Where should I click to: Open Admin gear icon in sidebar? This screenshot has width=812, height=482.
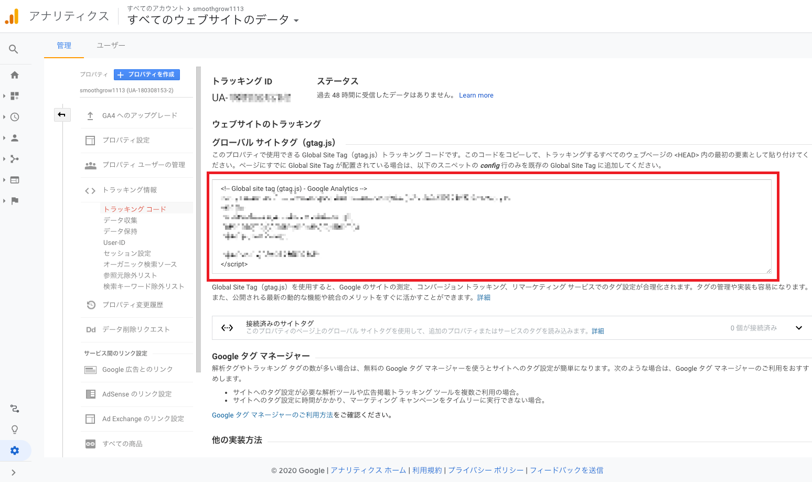click(15, 451)
